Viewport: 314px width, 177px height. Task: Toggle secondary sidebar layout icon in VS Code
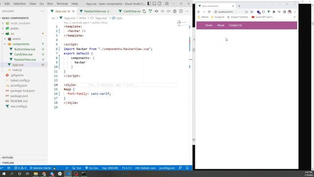pyautogui.click(x=159, y=3)
